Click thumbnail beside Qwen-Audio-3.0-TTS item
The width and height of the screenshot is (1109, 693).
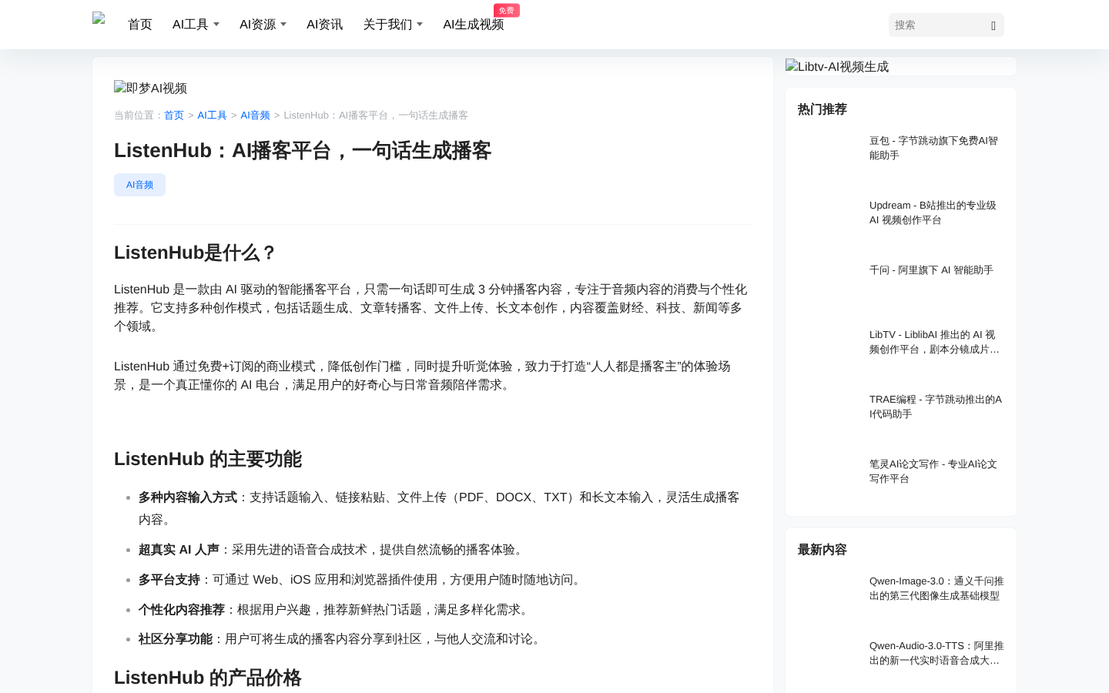click(829, 660)
